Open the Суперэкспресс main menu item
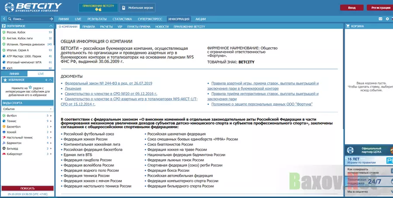Screen dimensions: 393x198 [x=150, y=19]
